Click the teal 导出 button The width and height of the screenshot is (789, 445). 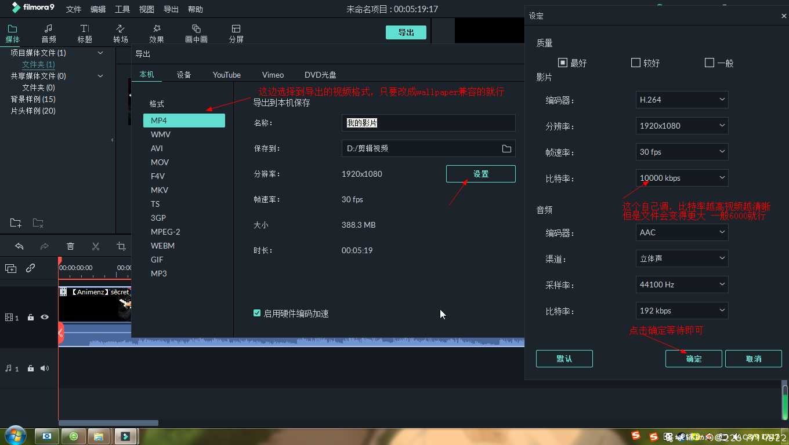pos(406,32)
